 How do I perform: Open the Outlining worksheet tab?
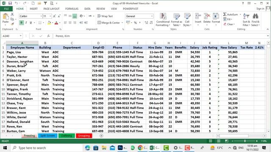(66, 136)
